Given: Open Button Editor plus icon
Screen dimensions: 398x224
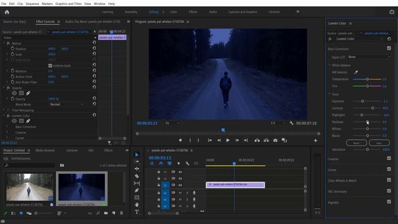Looking at the screenshot, I should [315, 141].
